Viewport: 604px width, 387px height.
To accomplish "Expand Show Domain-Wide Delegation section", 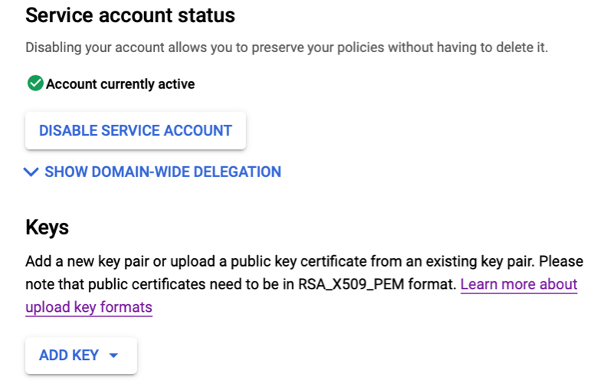I will [x=162, y=172].
